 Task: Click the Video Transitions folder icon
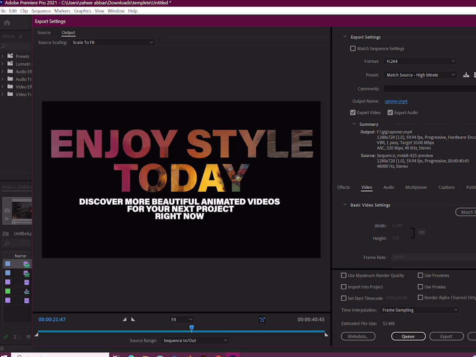(x=10, y=94)
